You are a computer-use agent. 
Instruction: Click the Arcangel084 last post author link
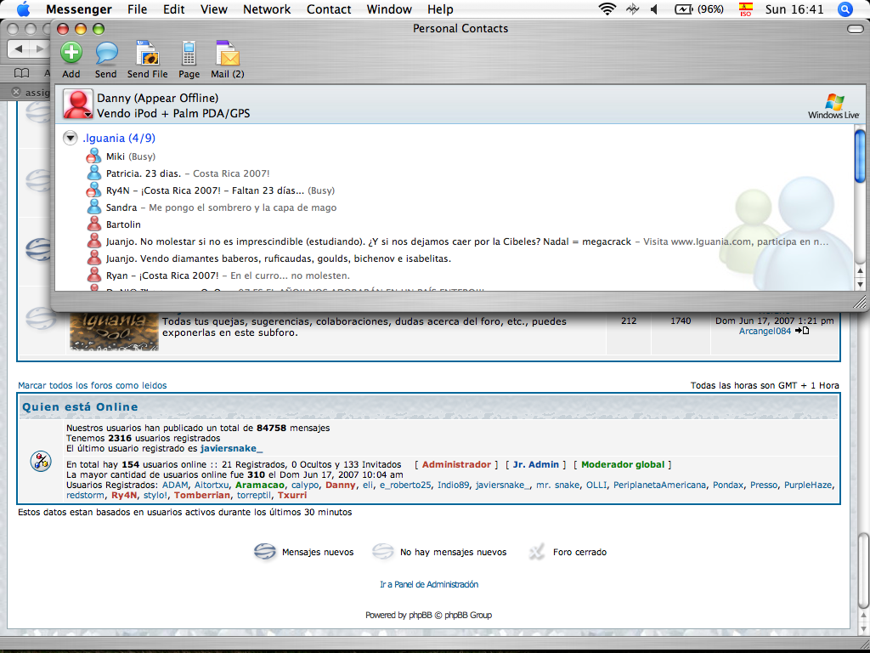click(x=765, y=331)
